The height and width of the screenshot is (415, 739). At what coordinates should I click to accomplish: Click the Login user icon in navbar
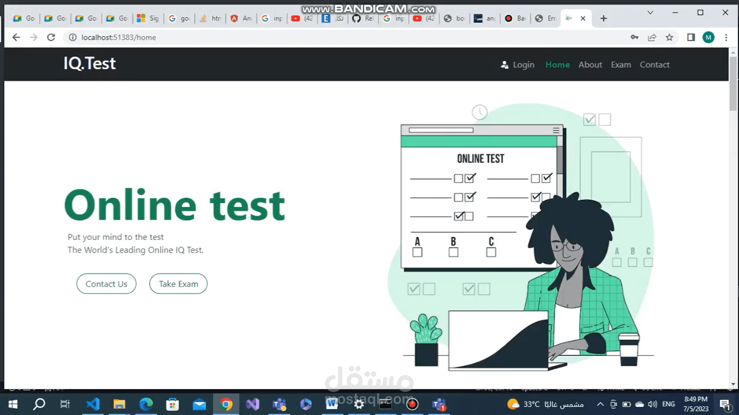[505, 65]
